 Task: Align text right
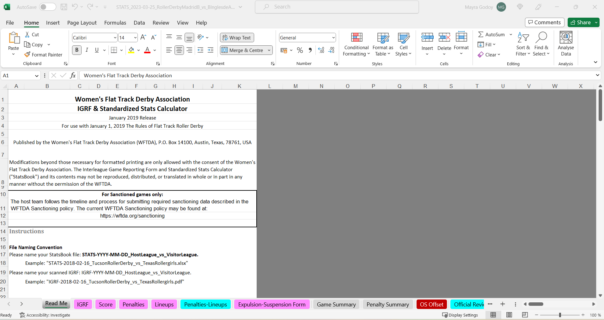pyautogui.click(x=189, y=50)
